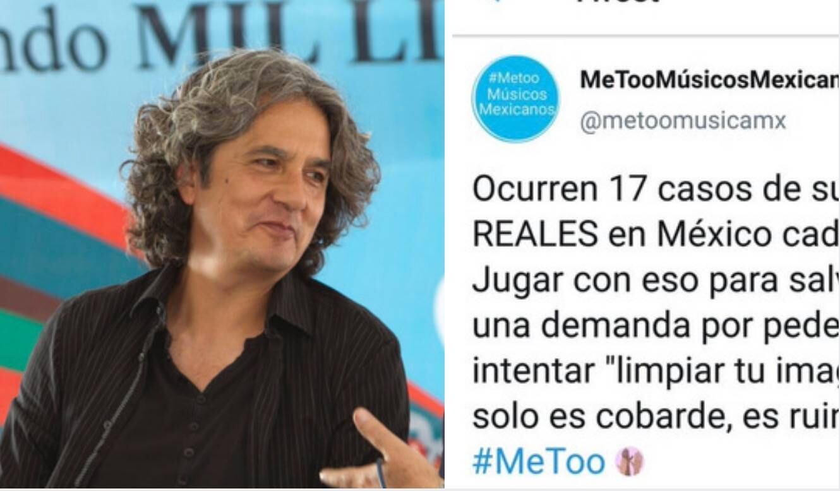Click the 'Jugar con eso para' line
840x491 pixels.
(656, 281)
